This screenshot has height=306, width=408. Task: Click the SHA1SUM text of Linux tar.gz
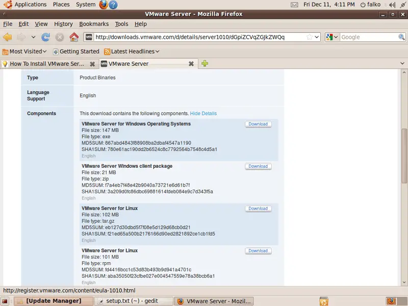(148, 234)
